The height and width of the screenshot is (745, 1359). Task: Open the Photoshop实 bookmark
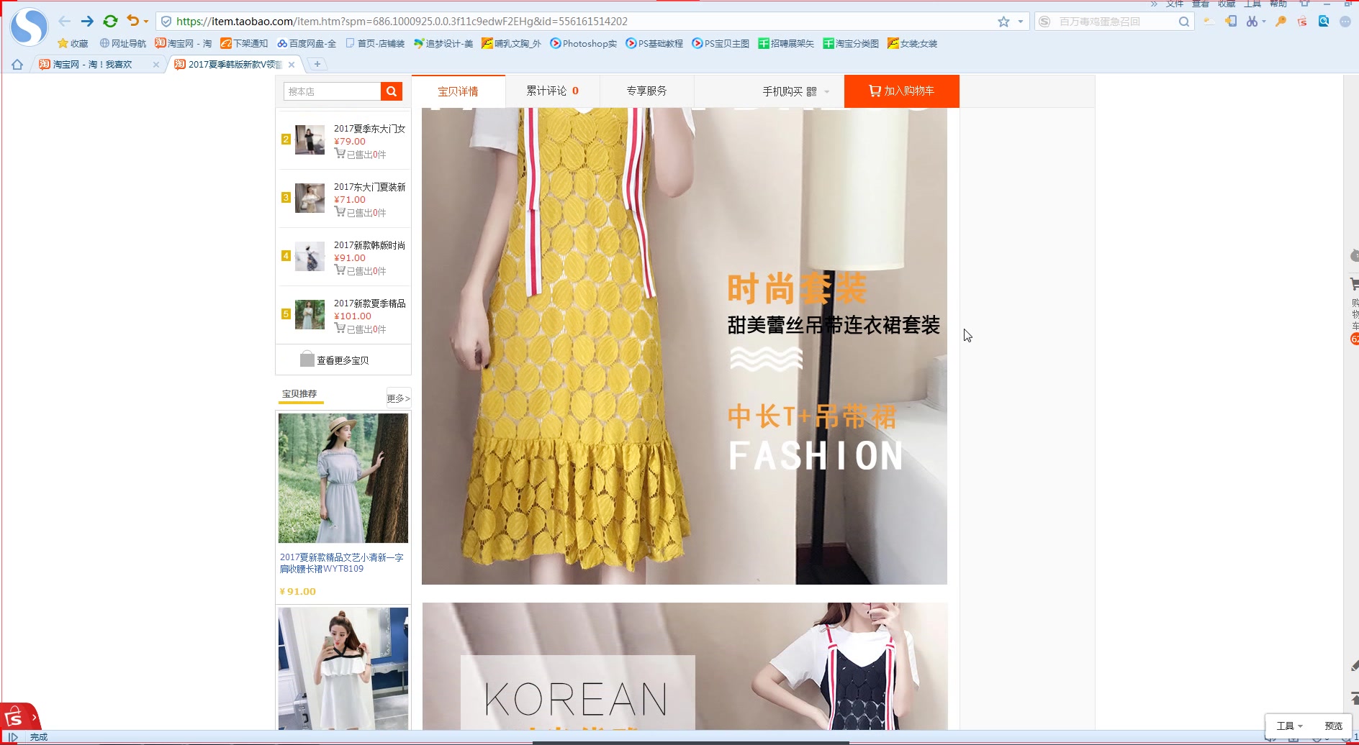(x=584, y=43)
